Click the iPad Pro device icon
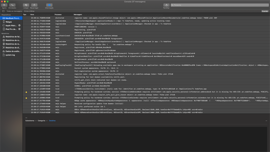This screenshot has width=270, height=152. (4, 29)
